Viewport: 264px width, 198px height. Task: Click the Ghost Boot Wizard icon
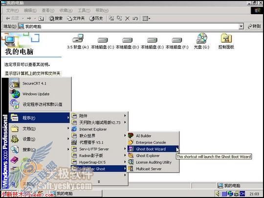131,149
